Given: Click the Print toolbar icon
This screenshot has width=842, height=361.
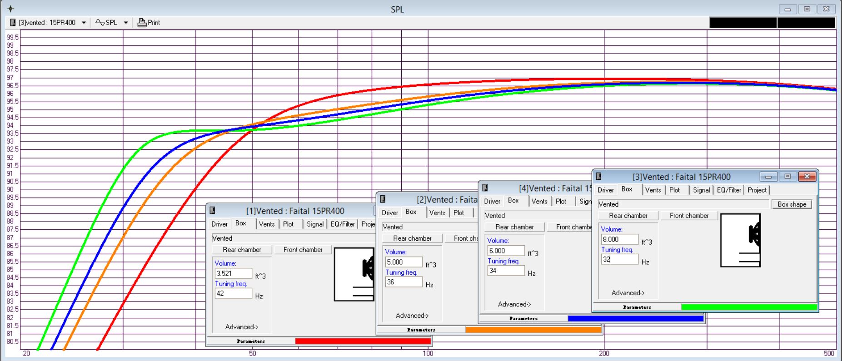Looking at the screenshot, I should point(142,22).
